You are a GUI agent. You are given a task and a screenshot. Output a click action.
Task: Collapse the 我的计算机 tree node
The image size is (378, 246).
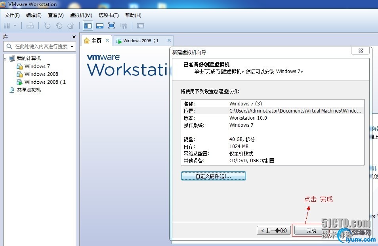point(5,58)
